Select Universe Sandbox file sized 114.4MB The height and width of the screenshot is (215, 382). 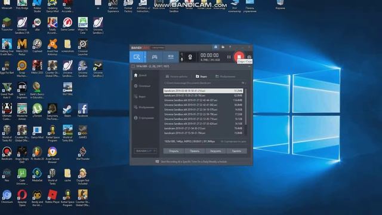[x=203, y=100]
